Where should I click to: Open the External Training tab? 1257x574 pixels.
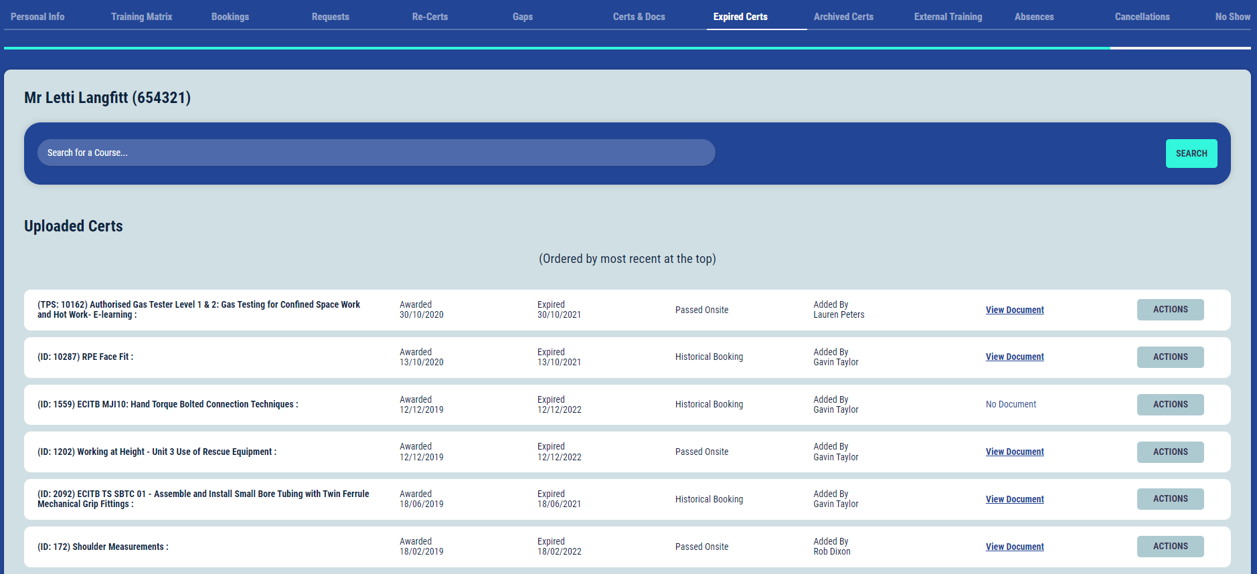click(948, 17)
